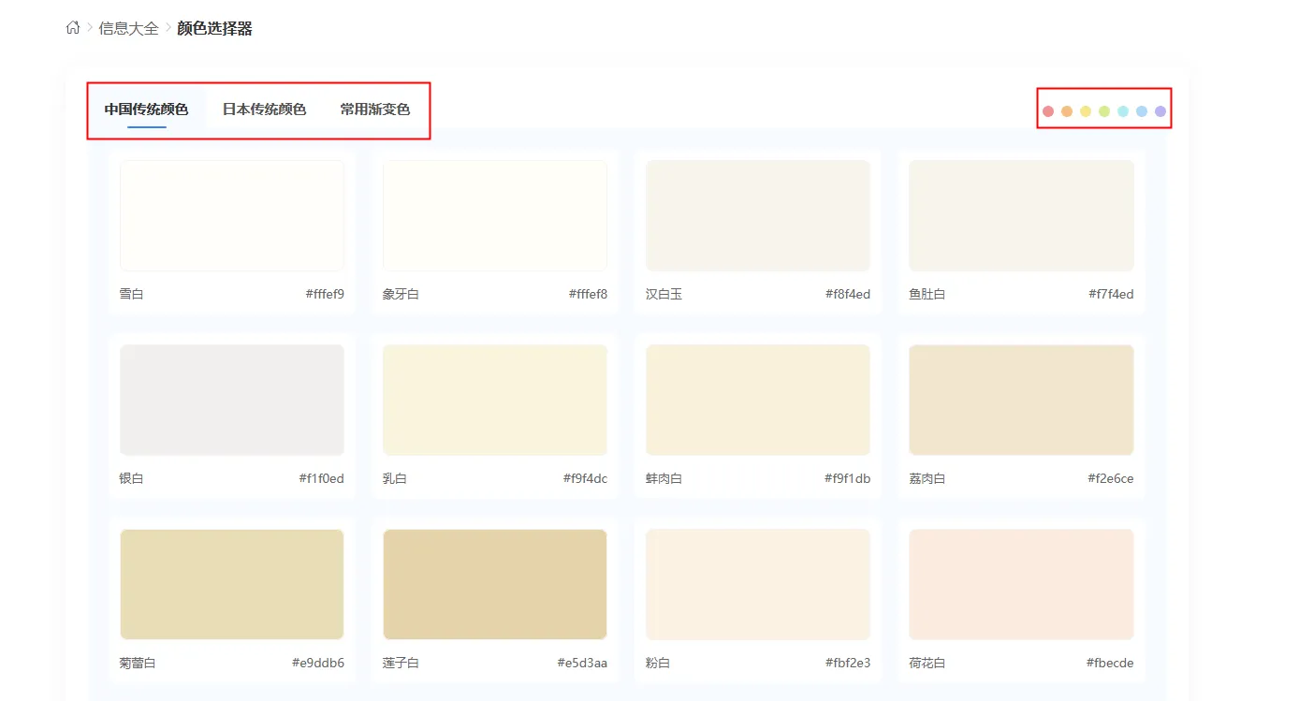The height and width of the screenshot is (701, 1299).
Task: Click the 颜色选择器 breadcrumb title
Action: [x=214, y=28]
